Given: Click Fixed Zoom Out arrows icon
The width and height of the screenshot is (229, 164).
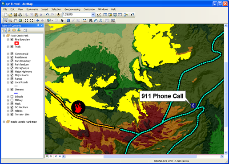Looking at the screenshot, I should pyautogui.click(x=31, y=20).
